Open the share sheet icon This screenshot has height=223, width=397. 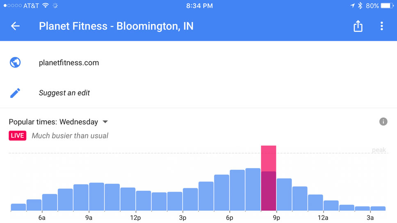(358, 26)
